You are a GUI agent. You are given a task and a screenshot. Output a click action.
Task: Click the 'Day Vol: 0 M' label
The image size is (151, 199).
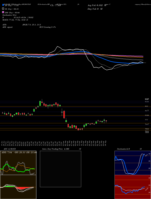tap(95, 9)
